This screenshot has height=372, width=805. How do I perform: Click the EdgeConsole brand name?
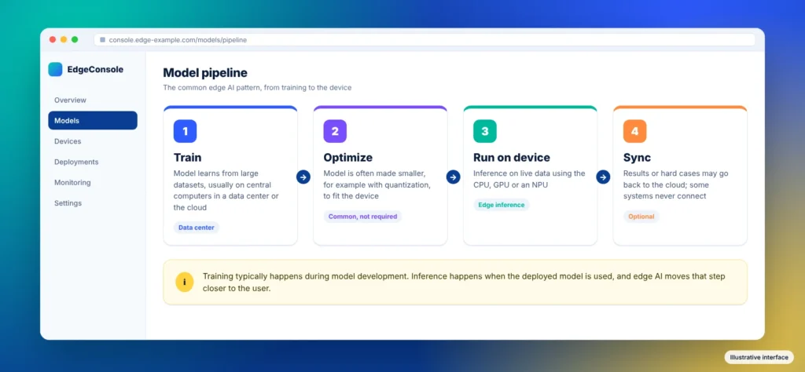coord(95,70)
